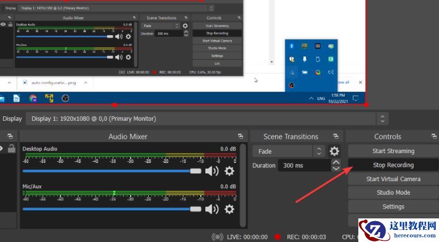This screenshot has width=439, height=242.
Task: Mute Mic/Aux in main mixer
Action: 212,209
